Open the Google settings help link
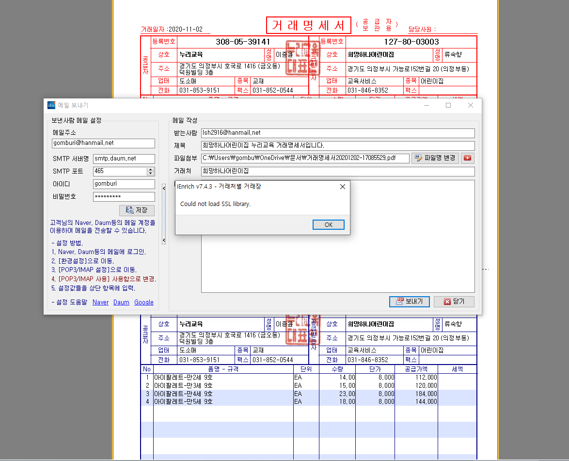 click(x=144, y=302)
